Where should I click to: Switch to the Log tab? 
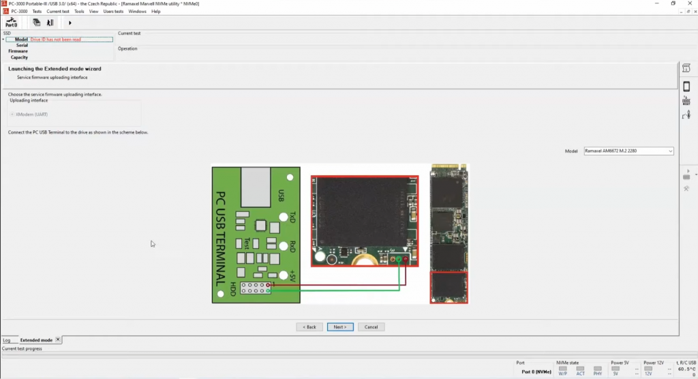(x=7, y=339)
